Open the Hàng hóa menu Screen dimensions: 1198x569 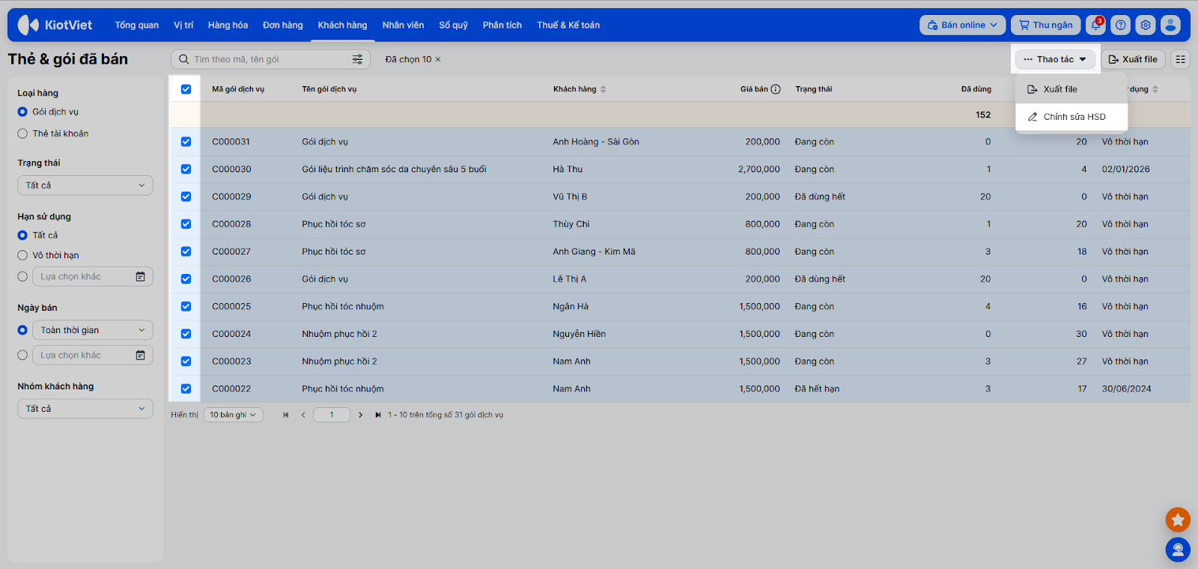(x=228, y=25)
